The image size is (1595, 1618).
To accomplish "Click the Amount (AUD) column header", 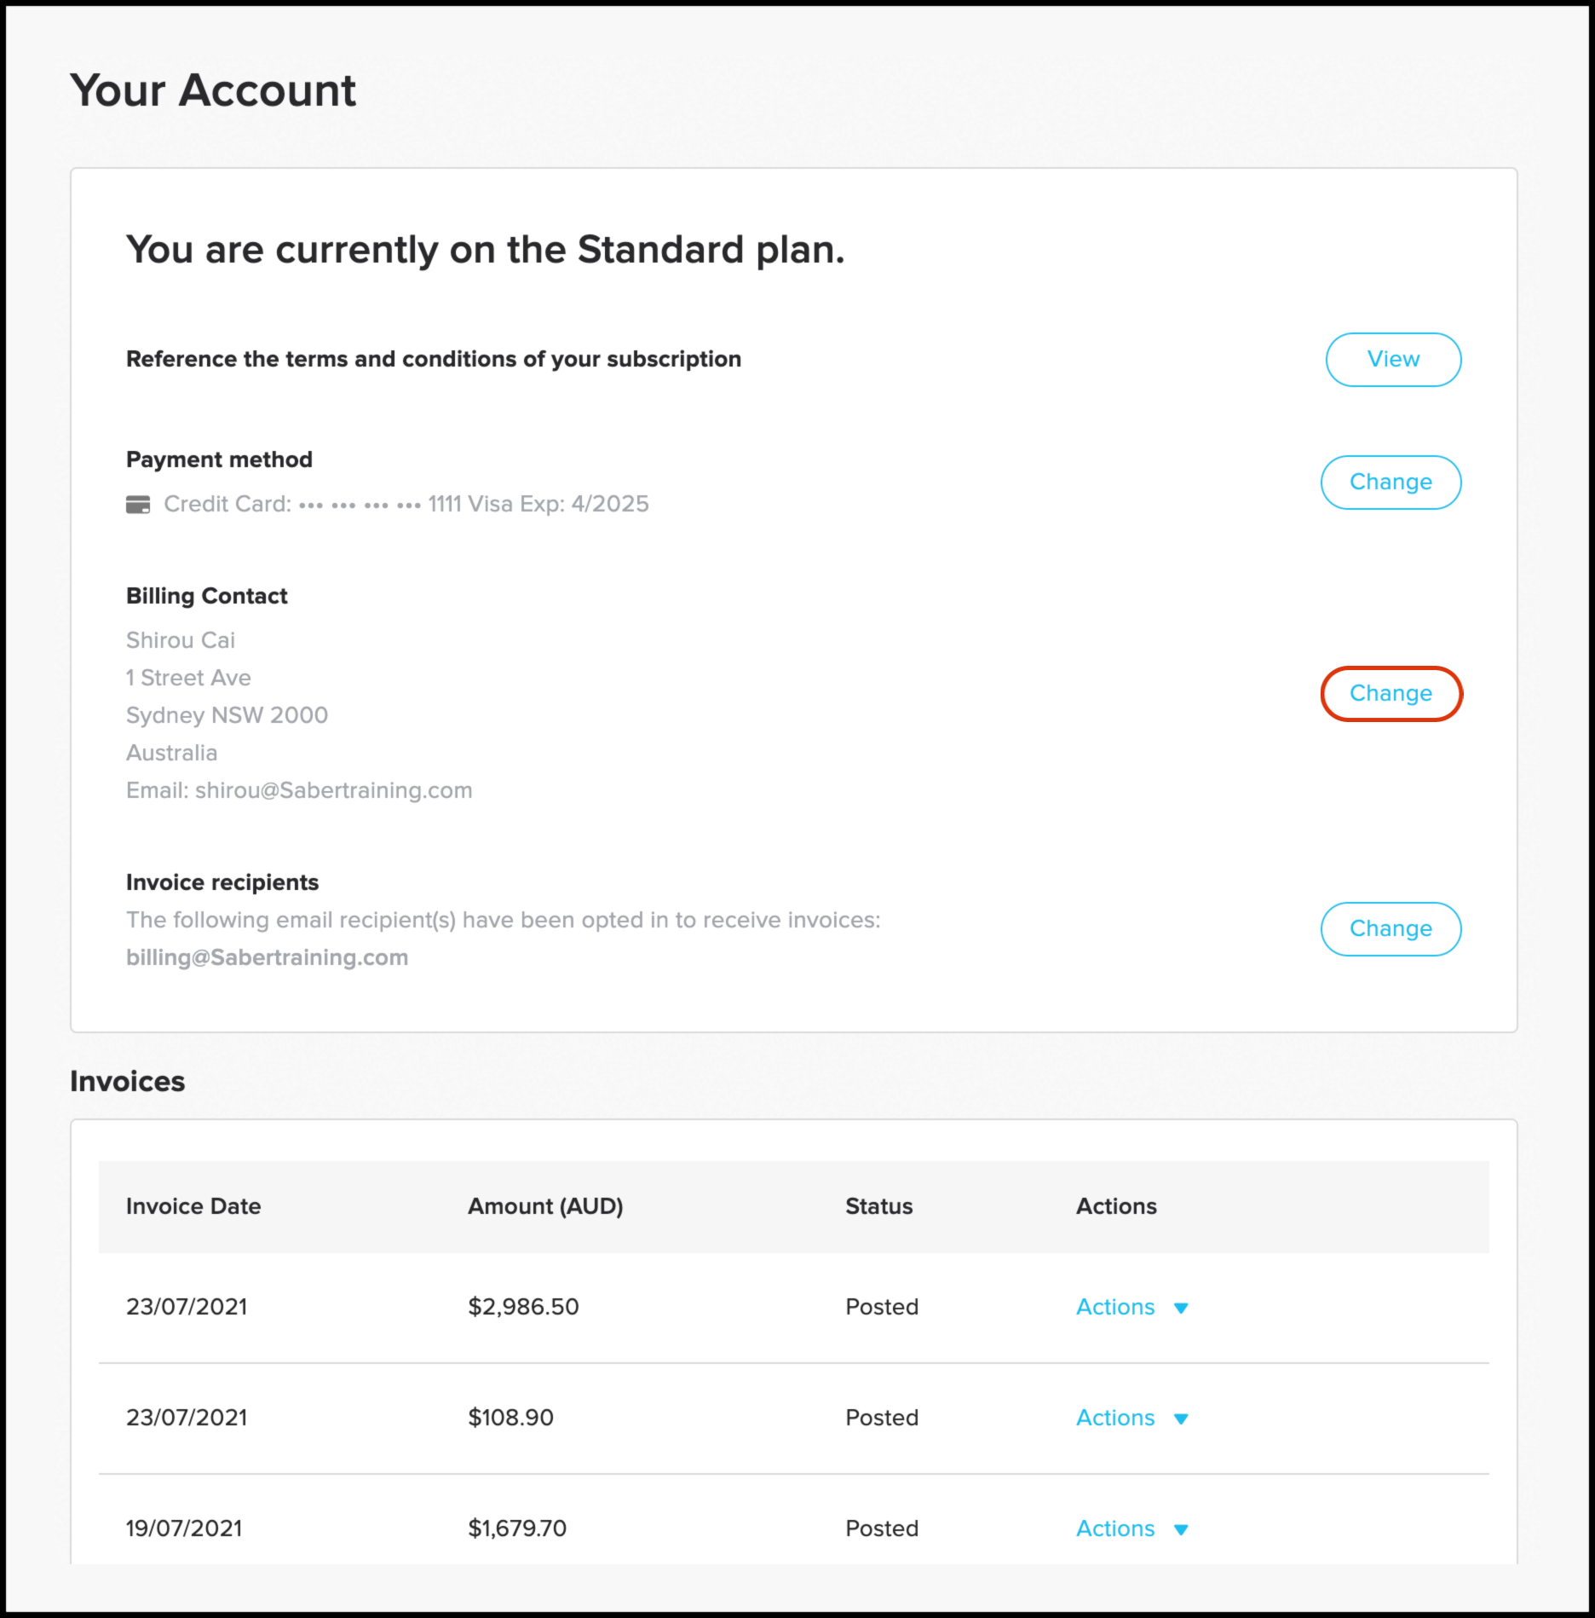I will (x=545, y=1206).
